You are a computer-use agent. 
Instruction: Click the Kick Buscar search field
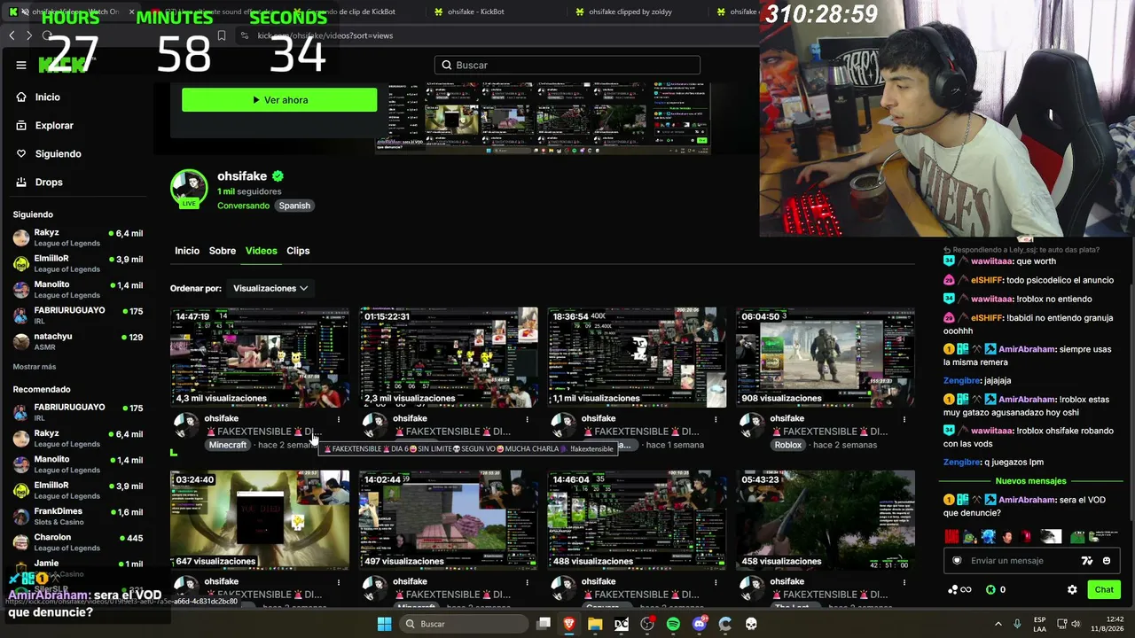567,65
